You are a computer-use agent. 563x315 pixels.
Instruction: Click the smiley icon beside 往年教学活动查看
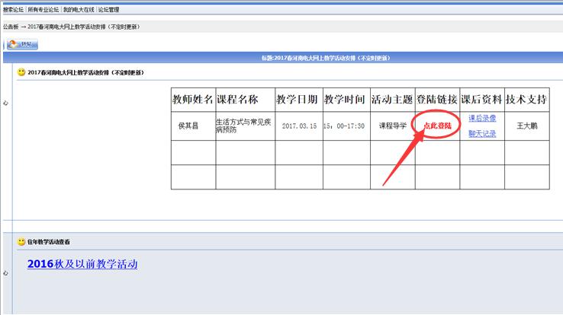tap(21, 241)
